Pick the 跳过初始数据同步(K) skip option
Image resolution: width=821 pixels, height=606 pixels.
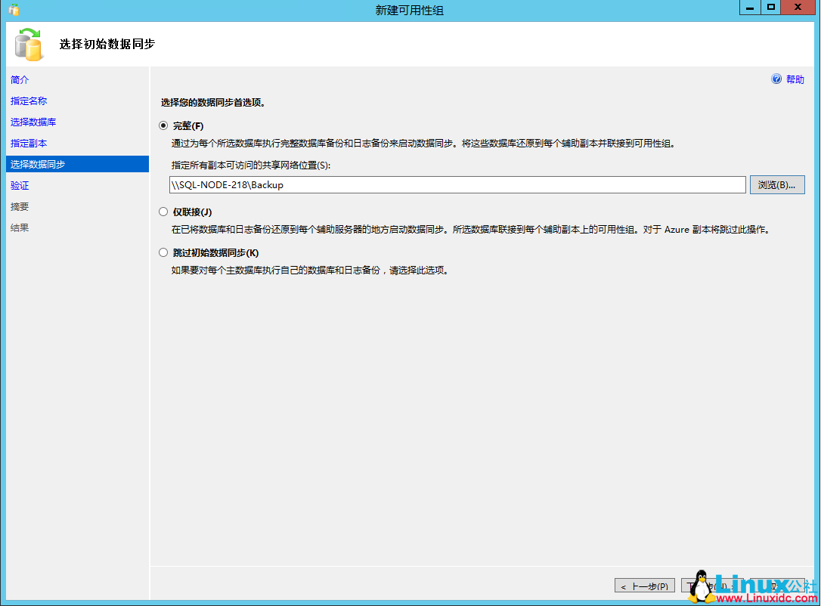click(x=163, y=252)
